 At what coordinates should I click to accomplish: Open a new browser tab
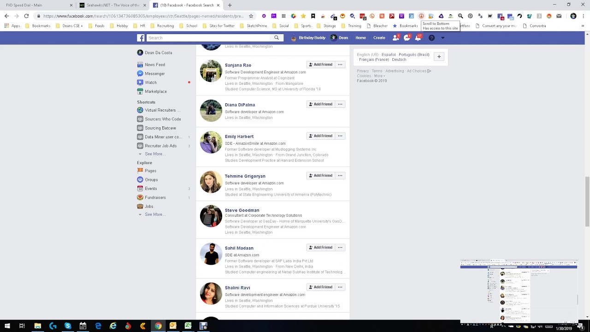(230, 5)
